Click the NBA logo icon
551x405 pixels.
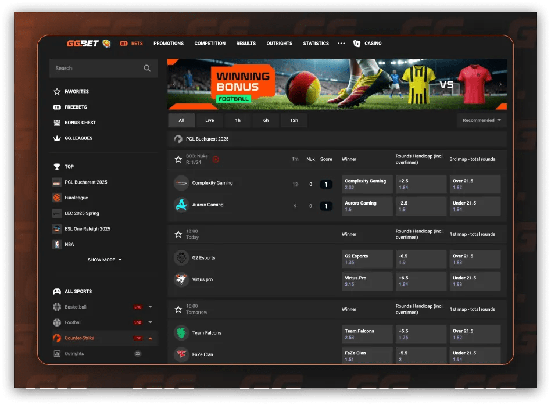57,245
